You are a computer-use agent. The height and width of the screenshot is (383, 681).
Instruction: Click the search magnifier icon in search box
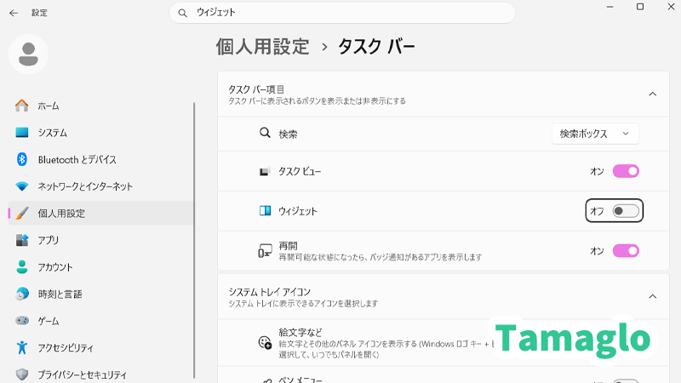pyautogui.click(x=183, y=13)
